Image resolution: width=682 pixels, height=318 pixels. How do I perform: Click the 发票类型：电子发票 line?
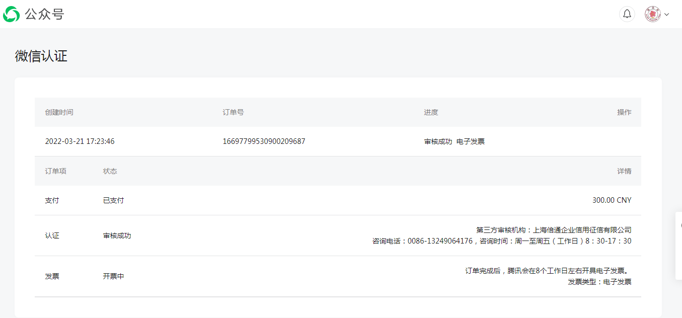[599, 282]
